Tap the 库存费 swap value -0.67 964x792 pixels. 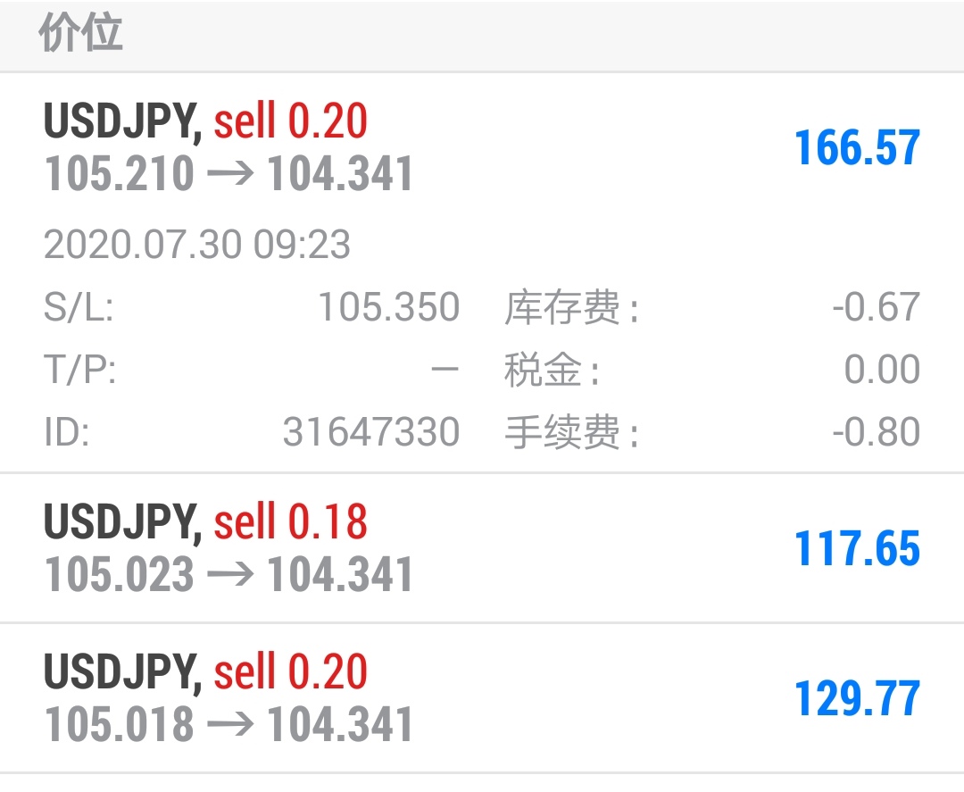pos(876,307)
